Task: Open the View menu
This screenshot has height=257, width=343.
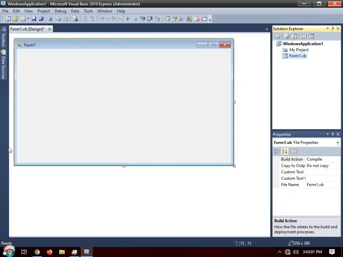Action: [x=29, y=11]
